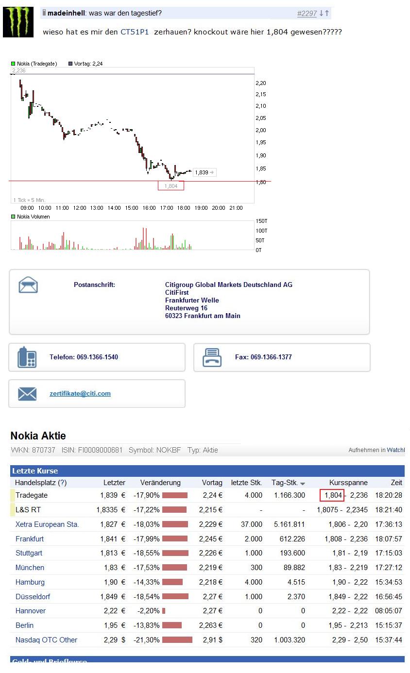Sort table by Tag-Stk. column arrow
The image size is (410, 673).
[303, 484]
